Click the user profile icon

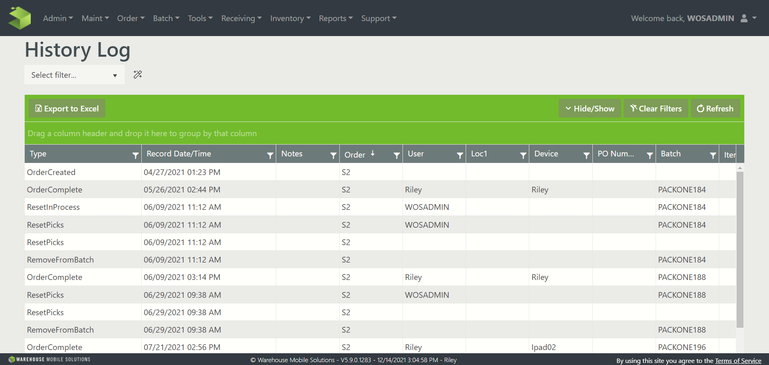(744, 18)
